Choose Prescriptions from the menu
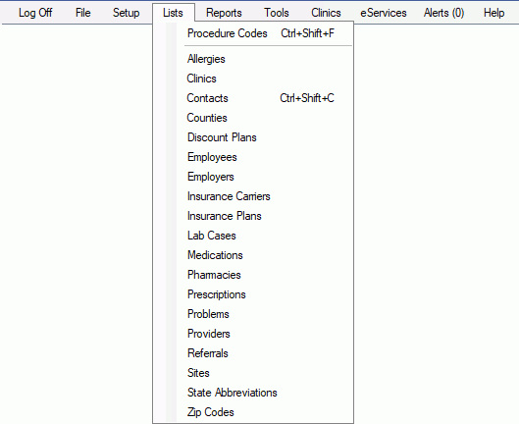Viewport: 519px width, 424px height. 253,294
